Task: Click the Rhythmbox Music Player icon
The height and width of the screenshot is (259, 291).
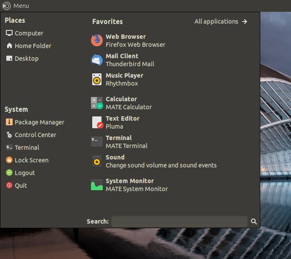Action: click(x=97, y=79)
